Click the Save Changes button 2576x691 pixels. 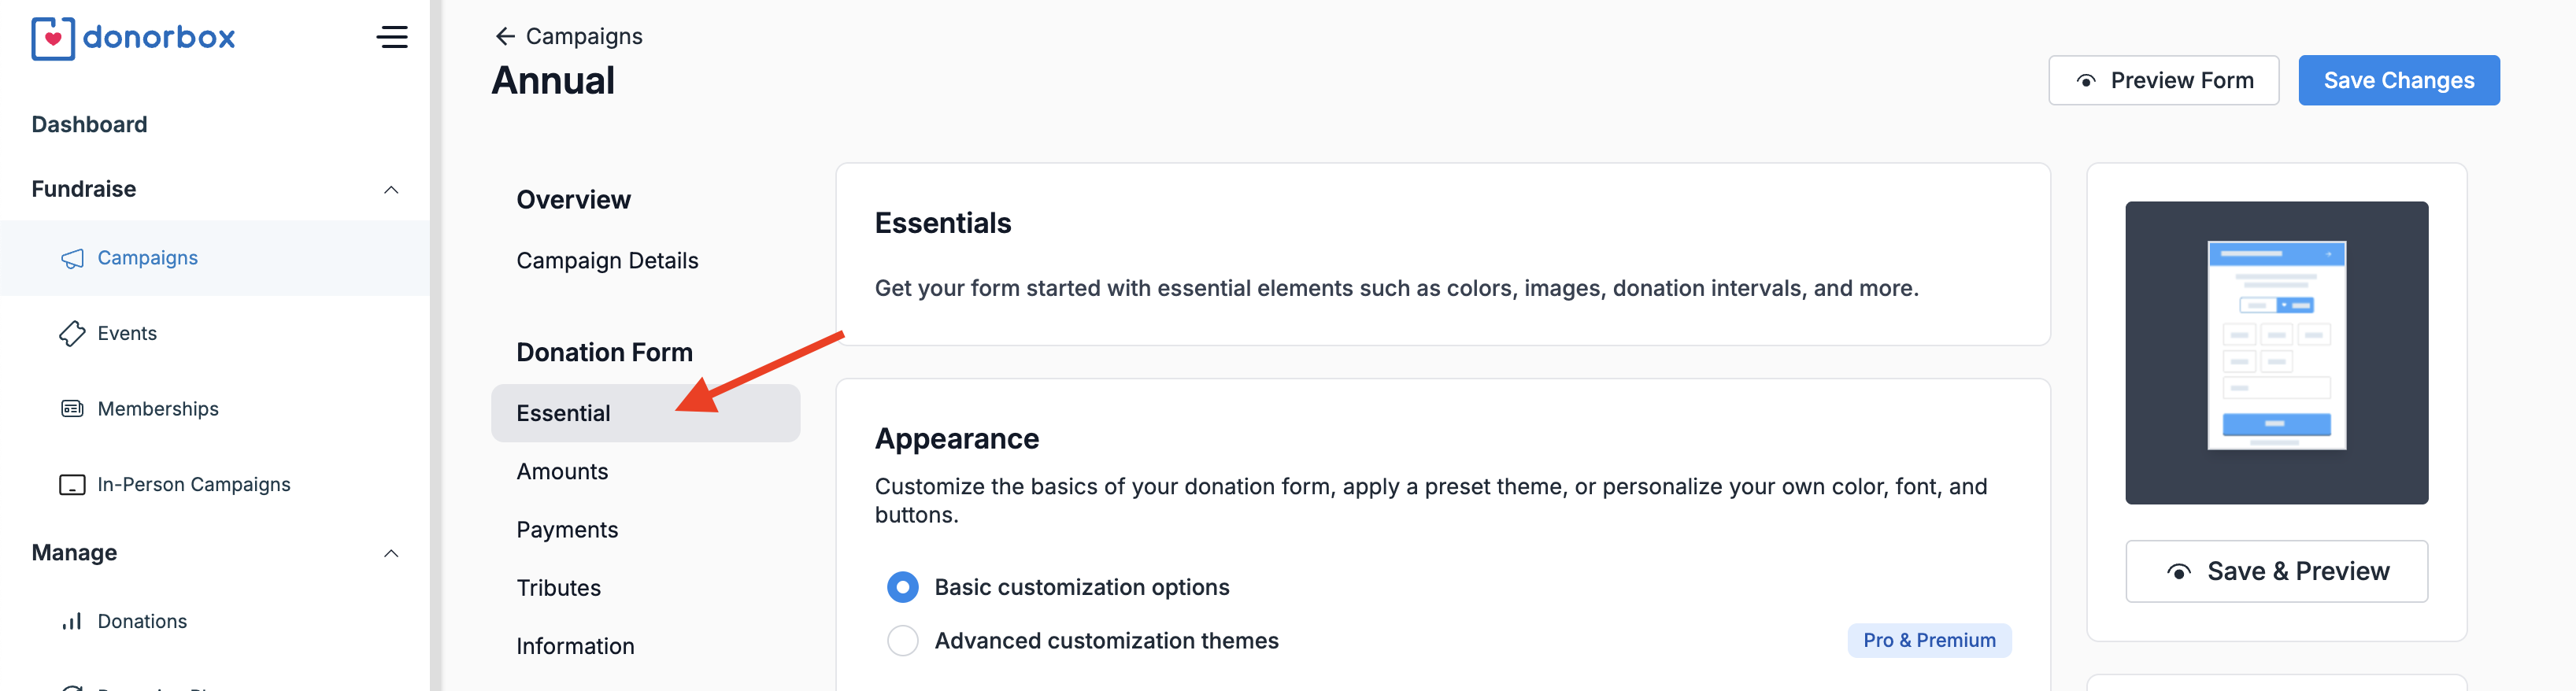[x=2398, y=80]
